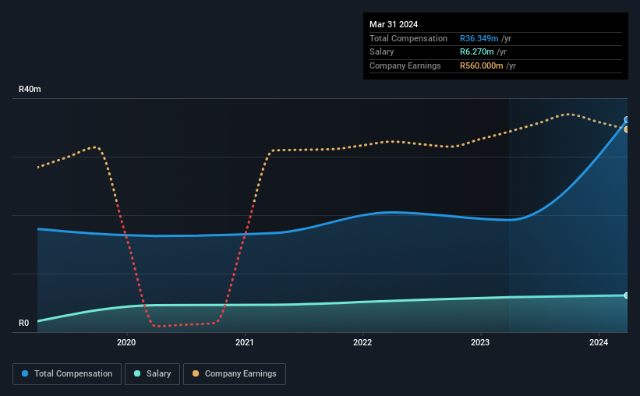Screen dimensions: 640x396
Task: Select the Total Compensation end data point
Action: pyautogui.click(x=626, y=119)
